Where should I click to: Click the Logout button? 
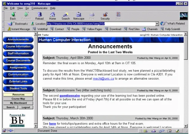[x=26, y=107]
